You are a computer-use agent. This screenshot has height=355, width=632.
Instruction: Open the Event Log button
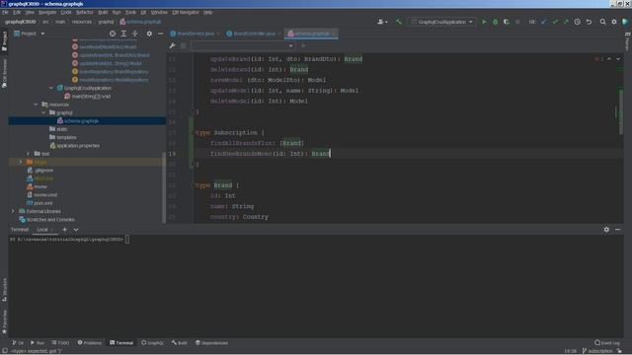[x=607, y=343]
